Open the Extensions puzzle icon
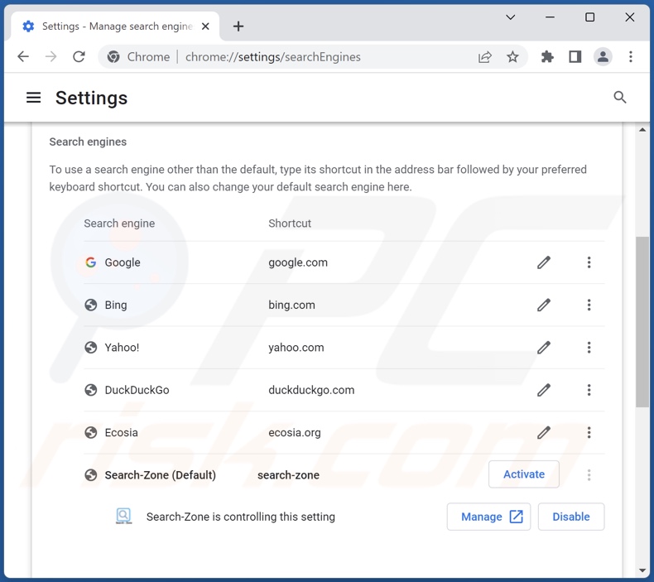This screenshot has width=654, height=582. (547, 57)
